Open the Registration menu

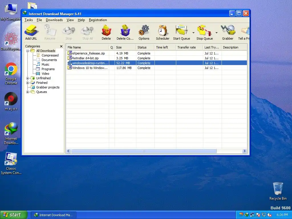[x=98, y=20]
